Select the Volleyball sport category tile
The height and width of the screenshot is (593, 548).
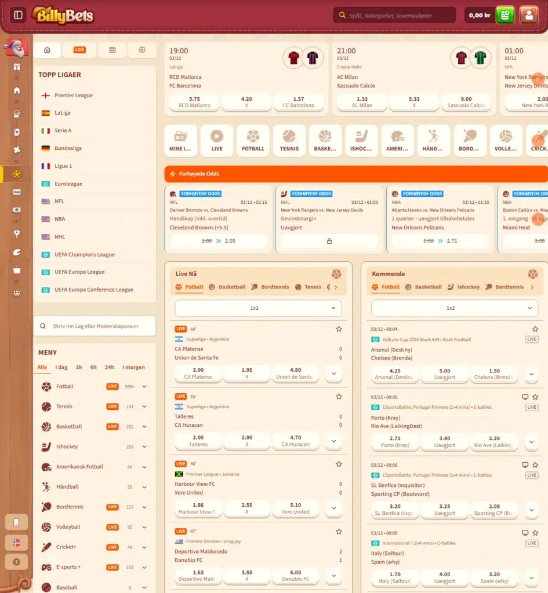pyautogui.click(x=506, y=141)
